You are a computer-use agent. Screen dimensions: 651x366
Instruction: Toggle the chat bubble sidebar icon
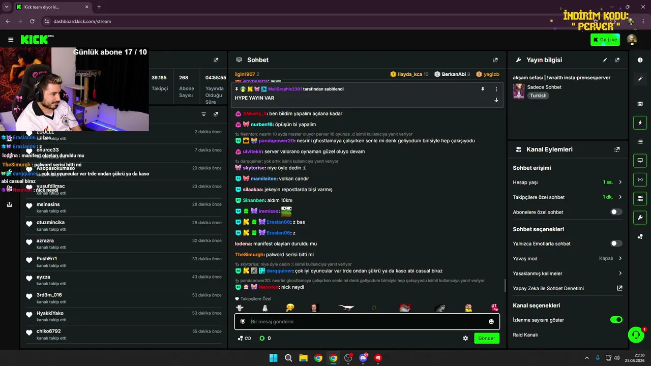pos(640,161)
